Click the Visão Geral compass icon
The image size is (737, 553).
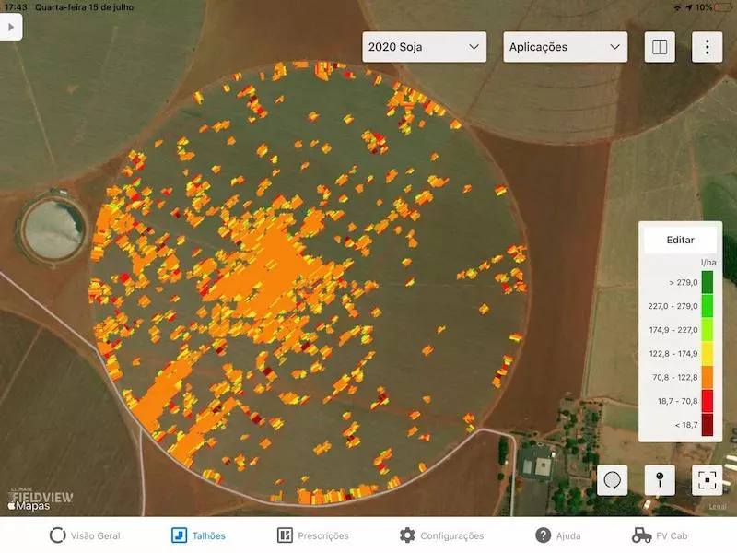pos(57,535)
